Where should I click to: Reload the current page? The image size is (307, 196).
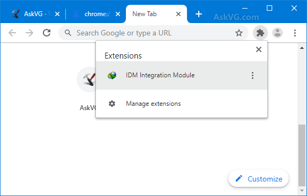click(x=47, y=33)
